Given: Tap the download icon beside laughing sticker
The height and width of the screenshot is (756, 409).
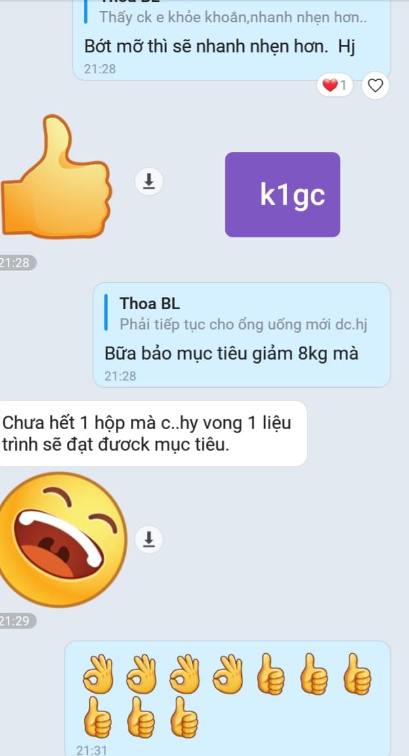Looking at the screenshot, I should (x=149, y=539).
